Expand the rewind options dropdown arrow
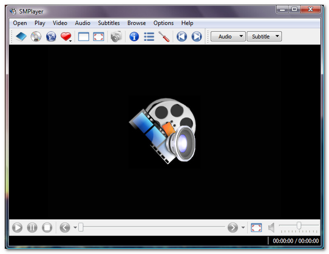The width and height of the screenshot is (329, 254). click(75, 227)
